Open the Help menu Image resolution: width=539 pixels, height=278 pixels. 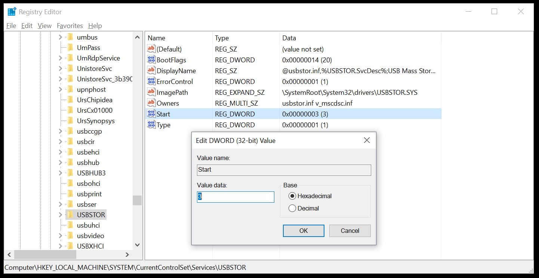(95, 25)
